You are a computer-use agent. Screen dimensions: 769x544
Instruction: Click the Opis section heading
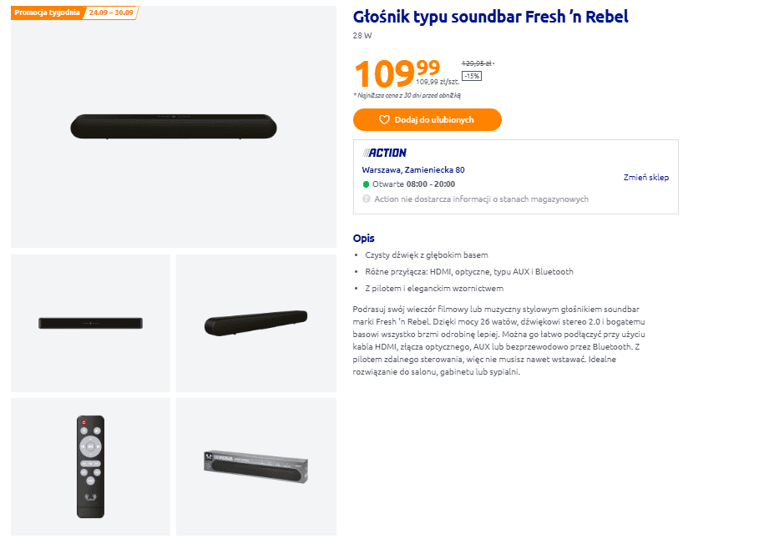pyautogui.click(x=364, y=238)
